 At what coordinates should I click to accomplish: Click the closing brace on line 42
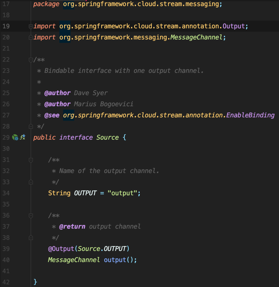coord(35,282)
